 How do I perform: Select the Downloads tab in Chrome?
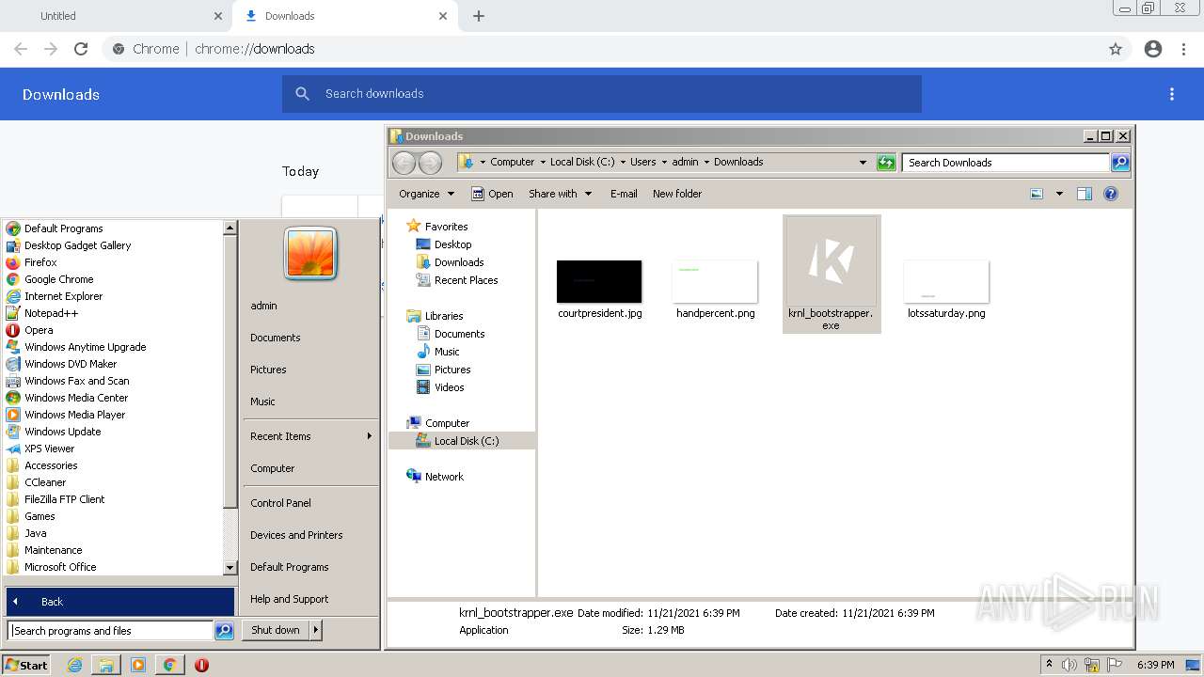tap(346, 16)
